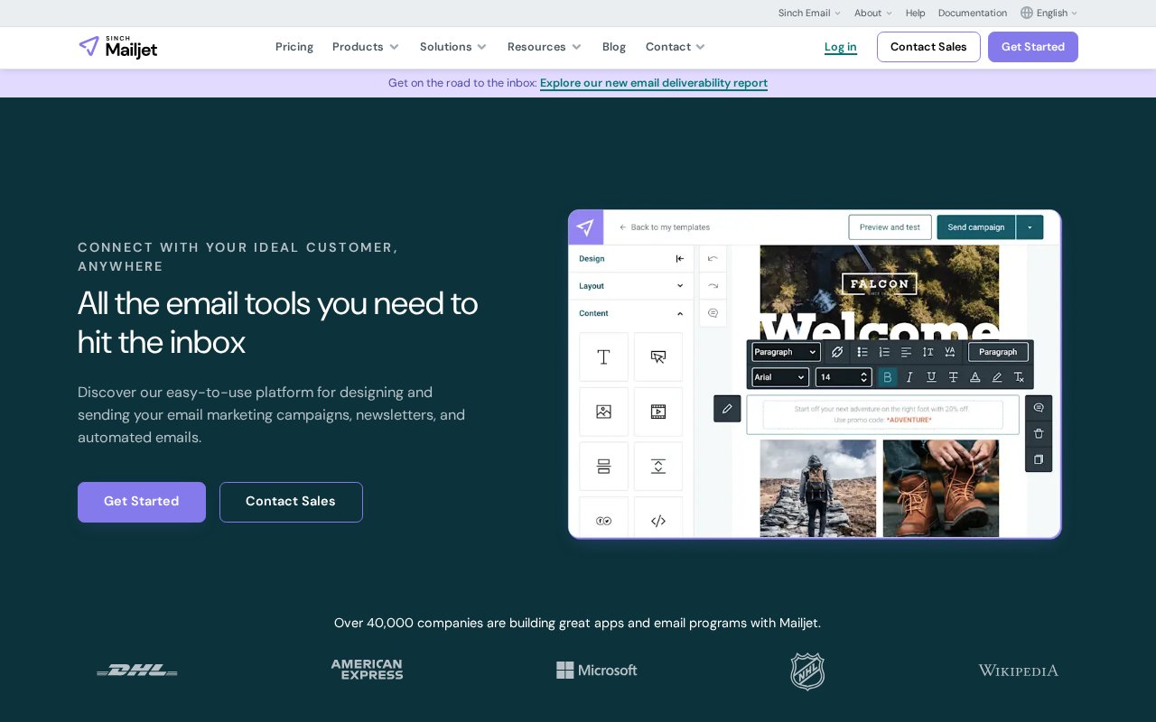Collapse the Content section in editor
Screen dimensions: 1156x722
coord(631,313)
